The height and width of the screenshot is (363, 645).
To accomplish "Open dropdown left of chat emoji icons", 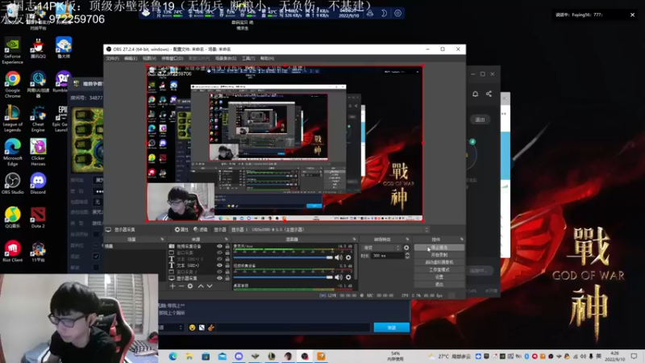I will pyautogui.click(x=171, y=328).
